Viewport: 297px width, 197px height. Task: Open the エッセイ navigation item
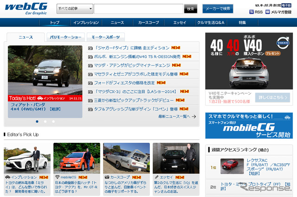point(180,23)
